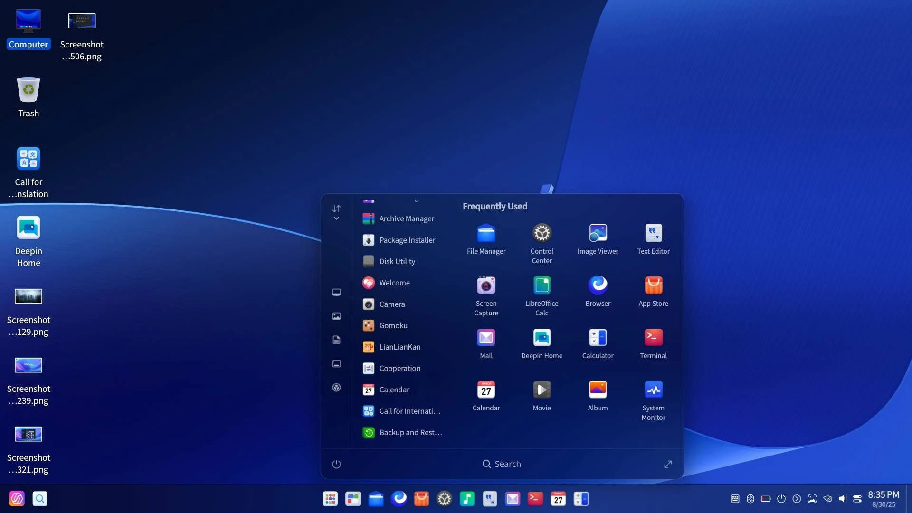
Task: Open Camera from app list
Action: [402, 304]
